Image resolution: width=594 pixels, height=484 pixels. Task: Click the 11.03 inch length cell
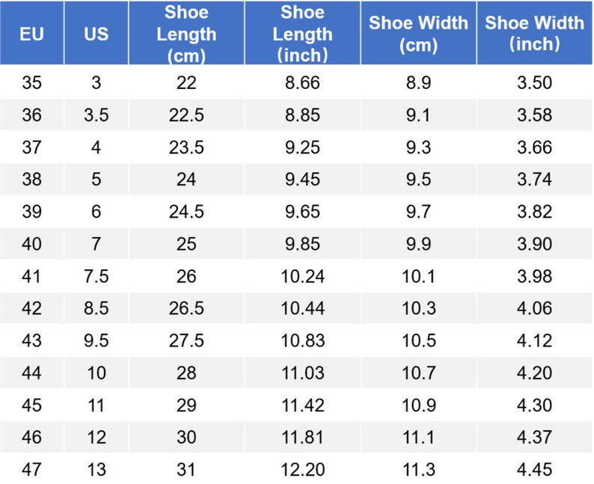click(x=302, y=373)
